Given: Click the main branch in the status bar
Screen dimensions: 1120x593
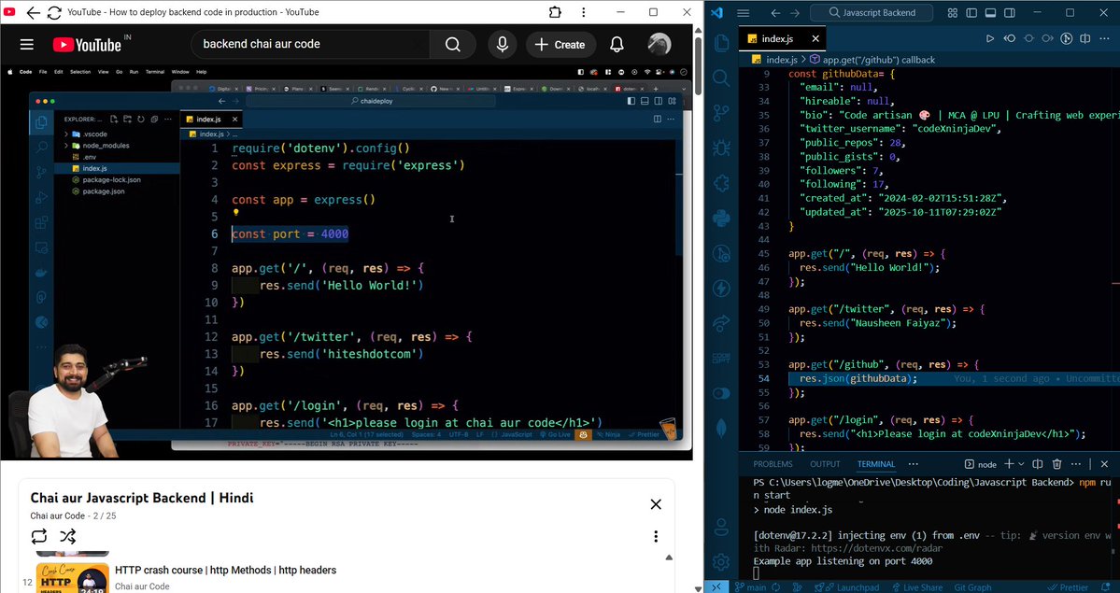Looking at the screenshot, I should 749,587.
